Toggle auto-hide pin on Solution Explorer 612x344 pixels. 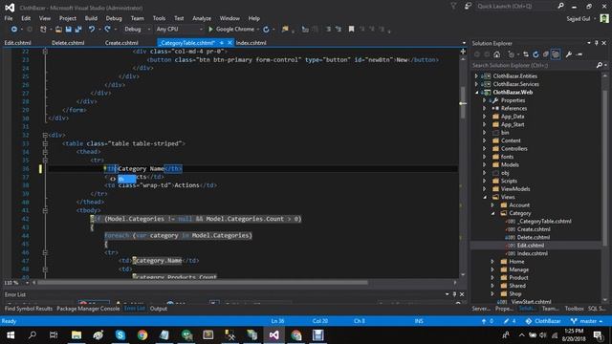coord(596,43)
